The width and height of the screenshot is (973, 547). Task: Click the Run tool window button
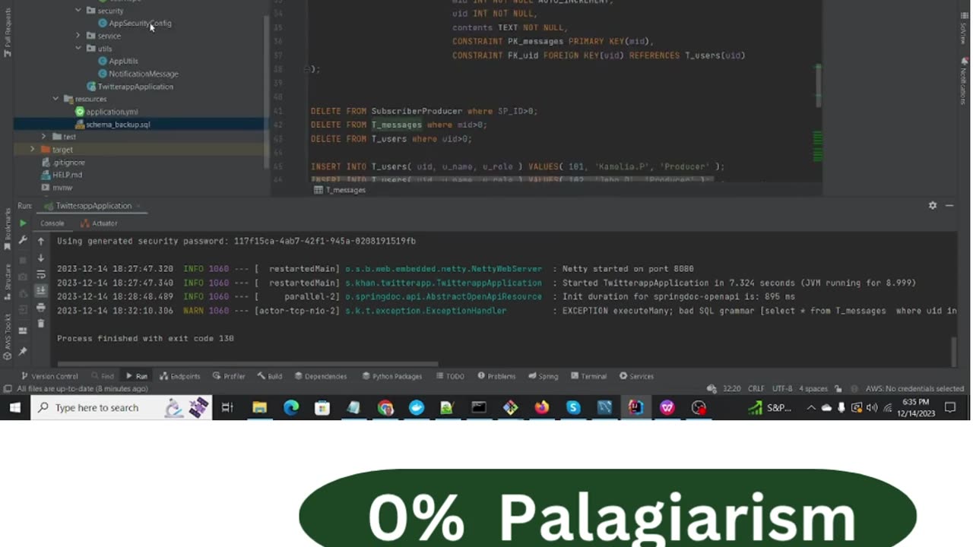coord(137,376)
